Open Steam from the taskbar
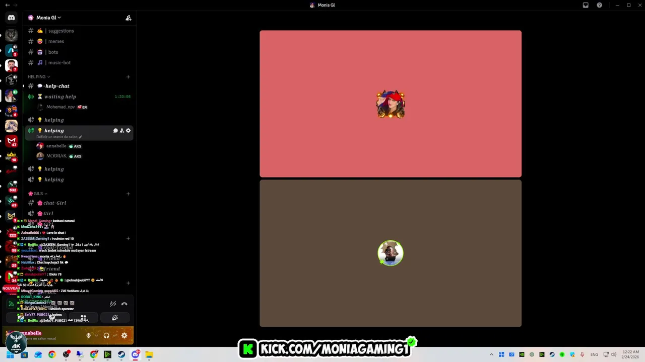The image size is (645, 362). (121, 354)
